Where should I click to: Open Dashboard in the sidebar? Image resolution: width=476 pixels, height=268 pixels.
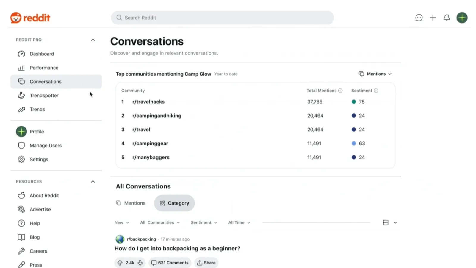click(x=56, y=54)
